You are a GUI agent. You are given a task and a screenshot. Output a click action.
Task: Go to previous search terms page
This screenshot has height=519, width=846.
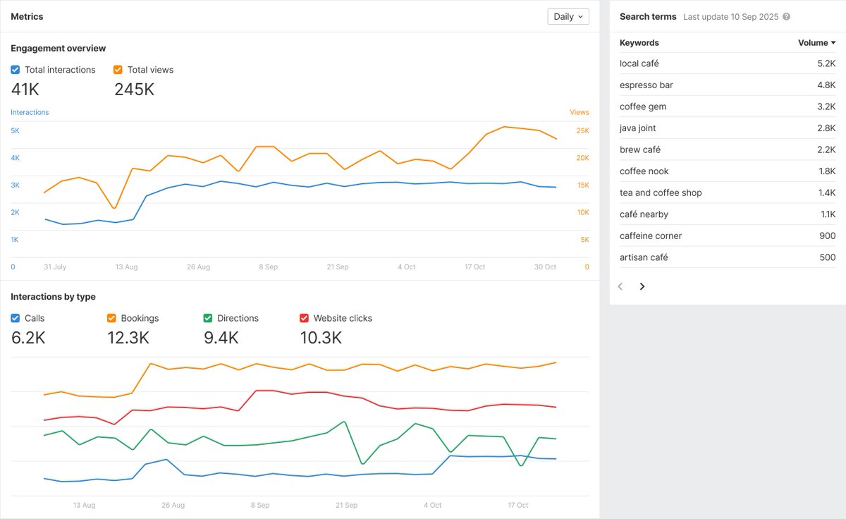tap(620, 286)
